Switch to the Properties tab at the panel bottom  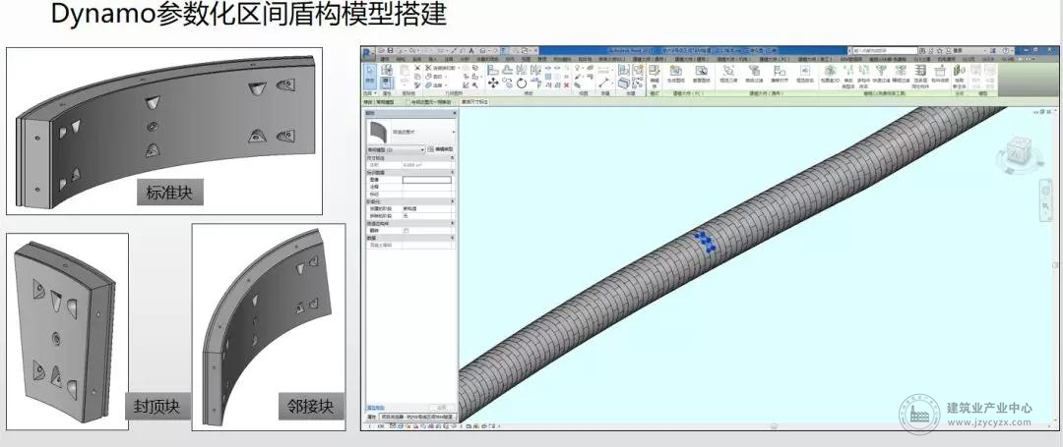pos(371,417)
